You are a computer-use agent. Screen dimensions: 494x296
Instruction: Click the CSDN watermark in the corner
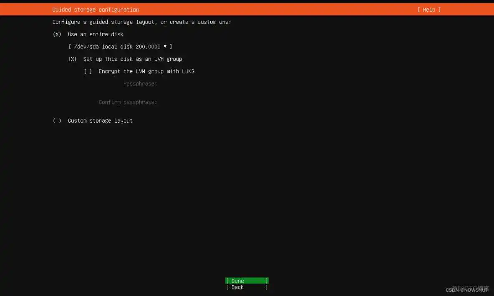(466, 290)
